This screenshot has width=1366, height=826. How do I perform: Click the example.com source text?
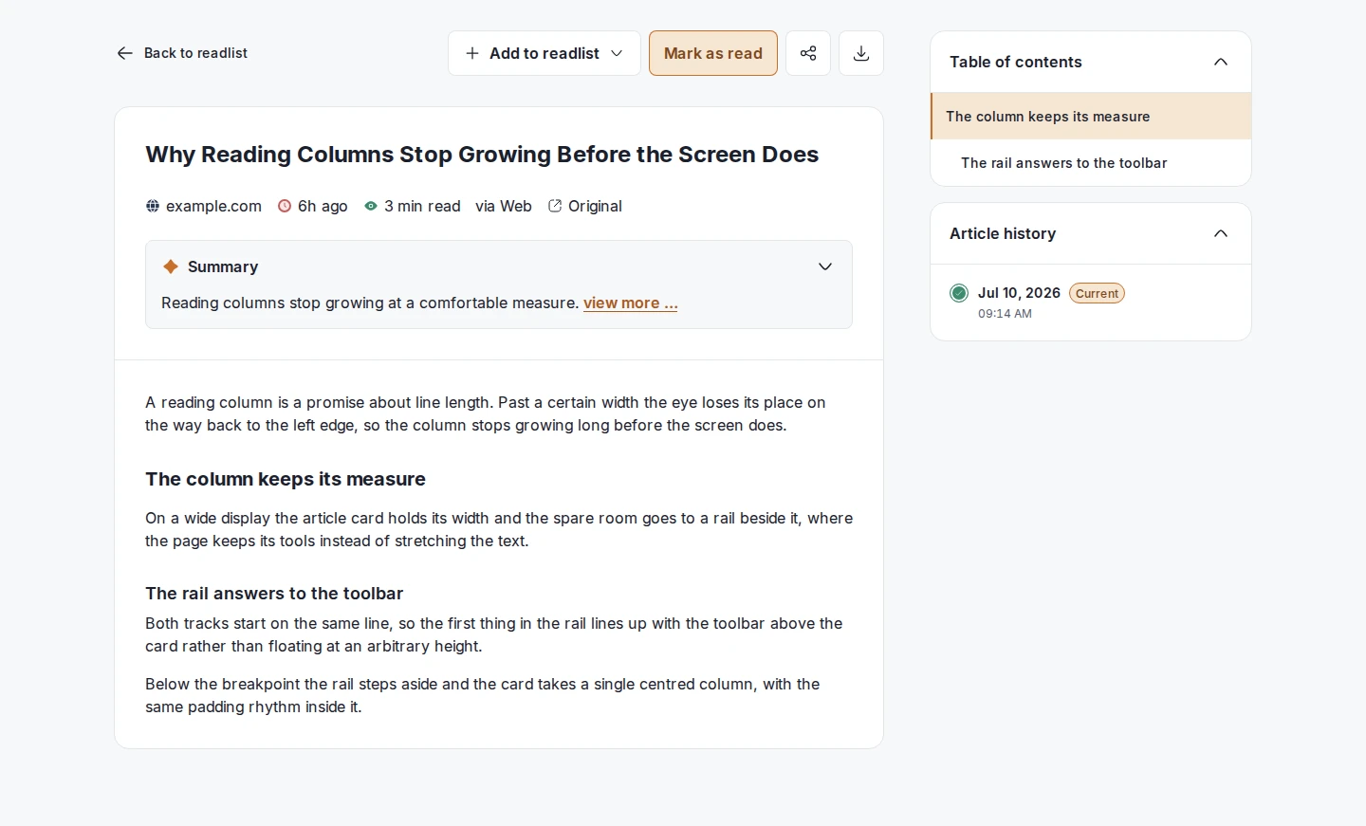pos(213,206)
